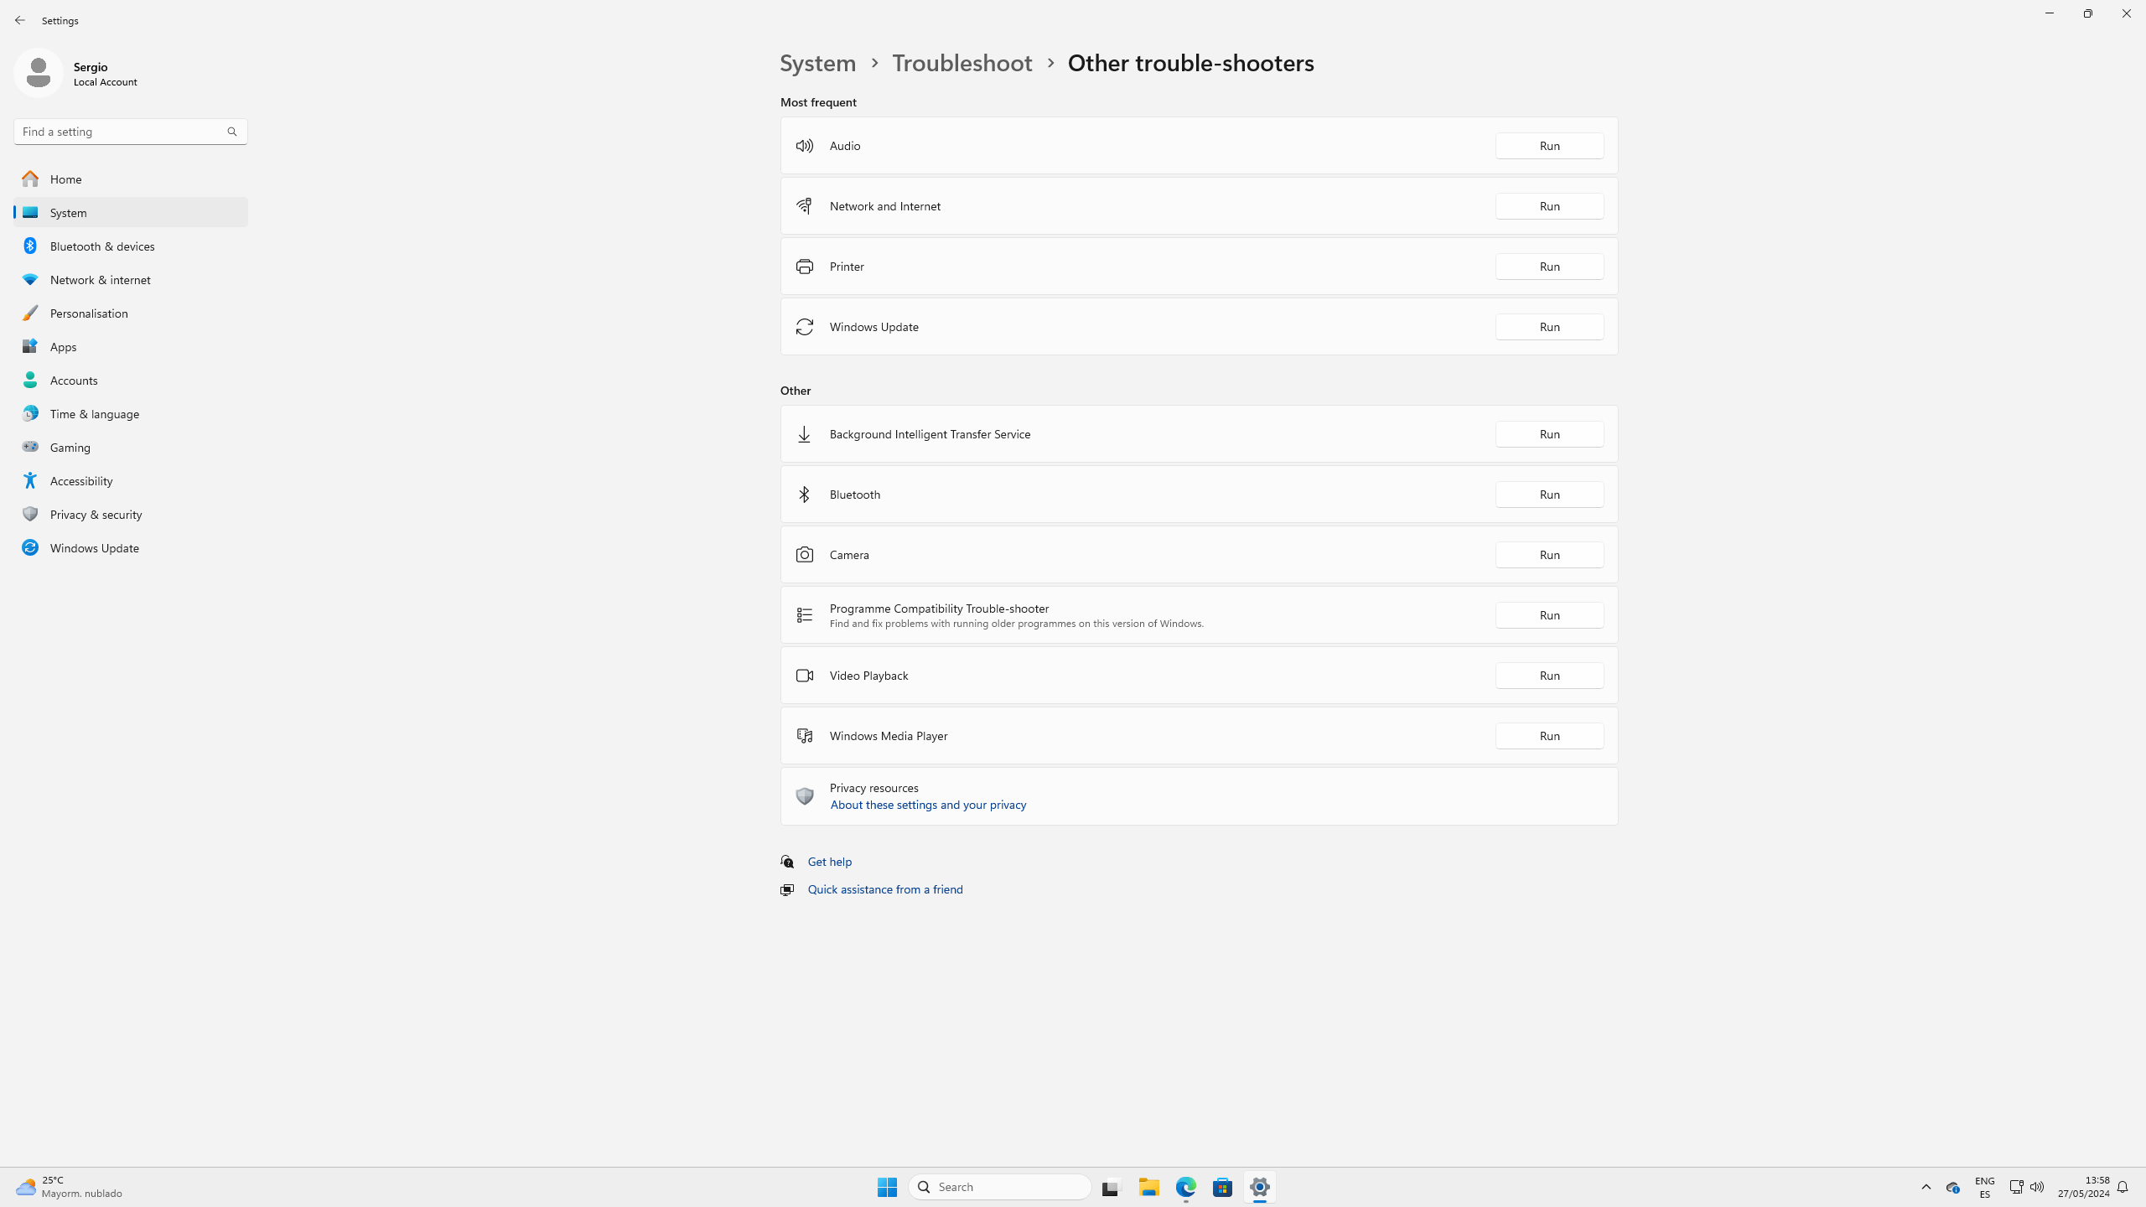Open Quick assistance from a friend
Image resolution: width=2146 pixels, height=1207 pixels.
[885, 889]
